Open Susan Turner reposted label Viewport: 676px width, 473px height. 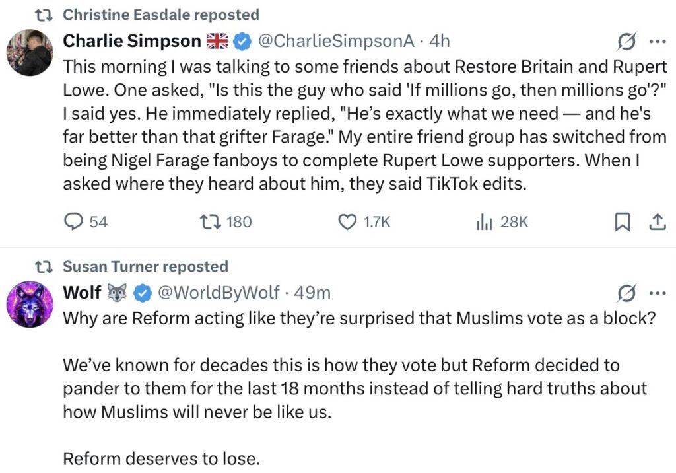[145, 266]
